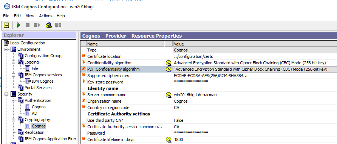
Task: Click the Server common name value win2016big.lab.pacman
Action: tap(195, 95)
